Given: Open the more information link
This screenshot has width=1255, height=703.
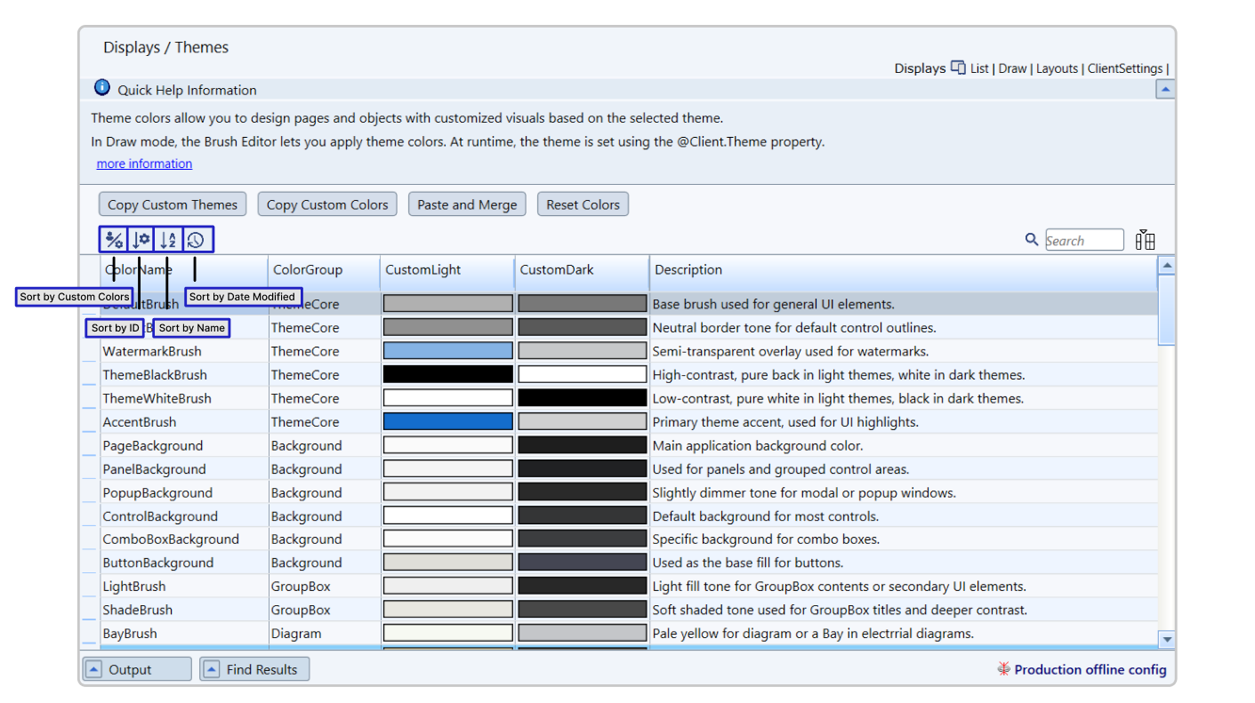Looking at the screenshot, I should click(144, 164).
